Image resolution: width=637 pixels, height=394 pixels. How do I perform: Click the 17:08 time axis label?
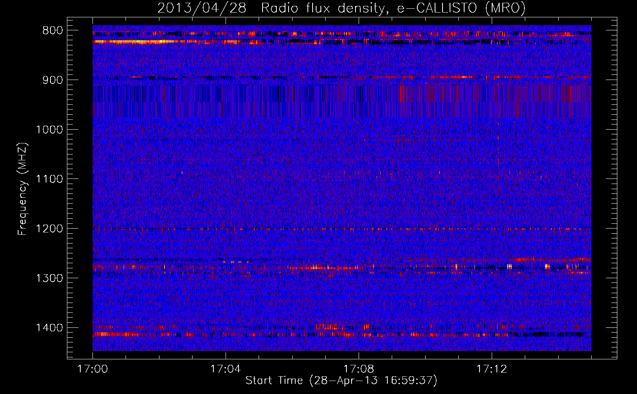coord(359,369)
